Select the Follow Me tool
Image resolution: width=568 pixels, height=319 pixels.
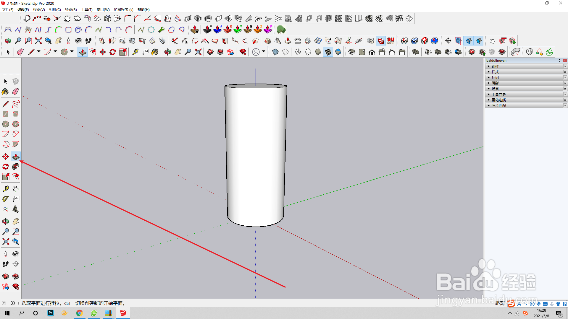click(x=16, y=167)
